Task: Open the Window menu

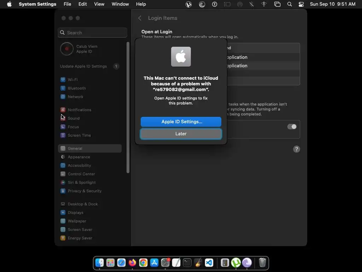Action: (x=120, y=4)
